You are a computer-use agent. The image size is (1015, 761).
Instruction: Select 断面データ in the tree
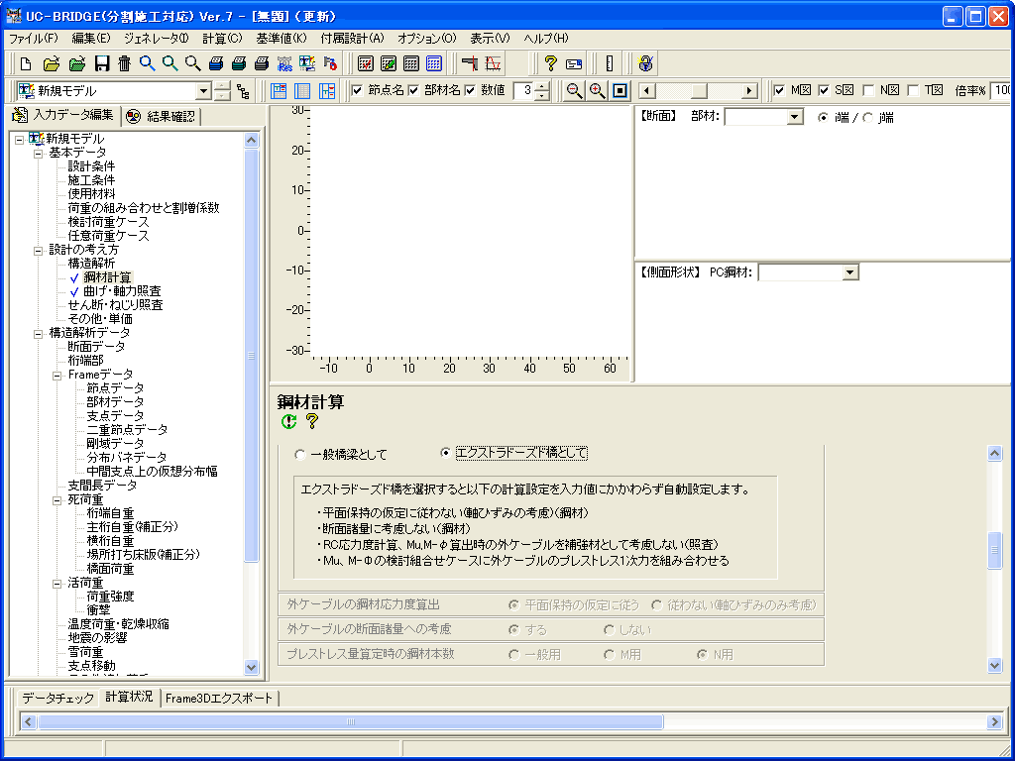(x=96, y=347)
